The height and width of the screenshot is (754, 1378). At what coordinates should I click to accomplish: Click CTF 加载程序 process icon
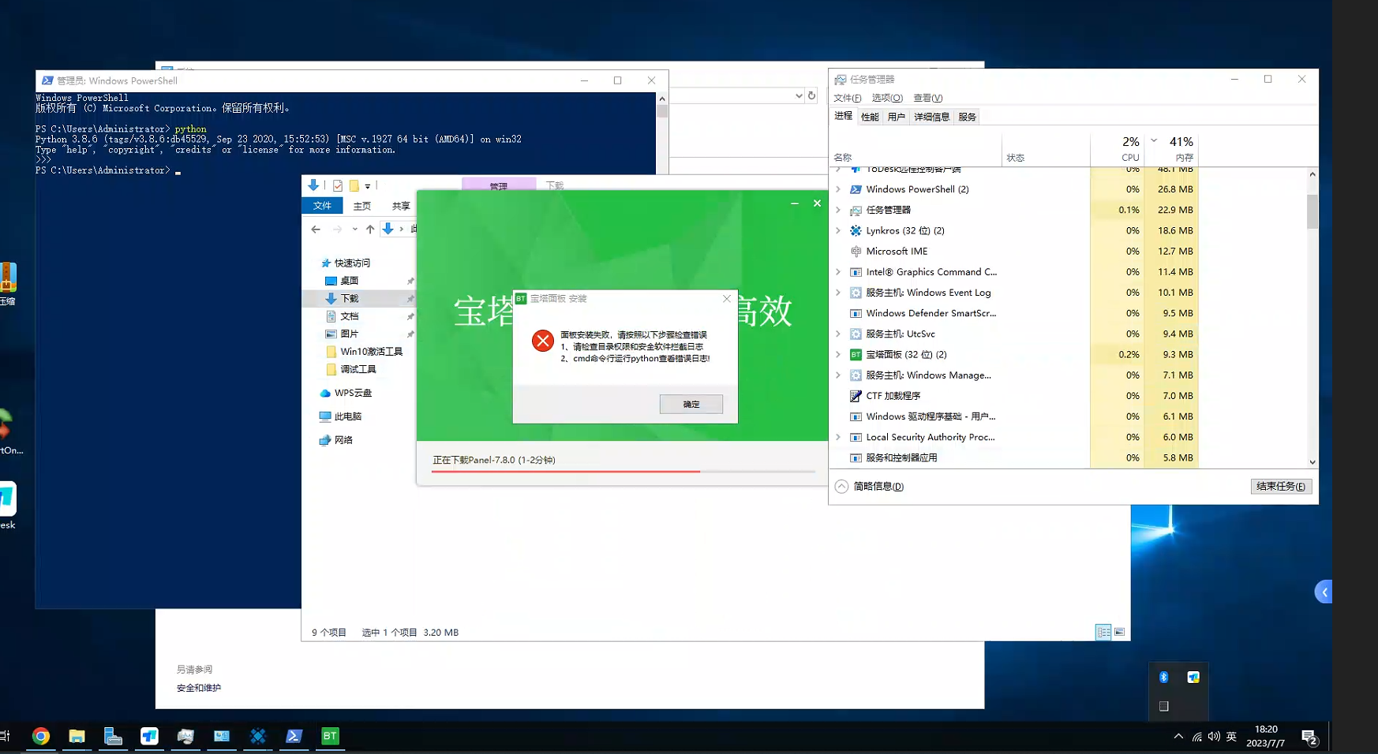(x=856, y=396)
